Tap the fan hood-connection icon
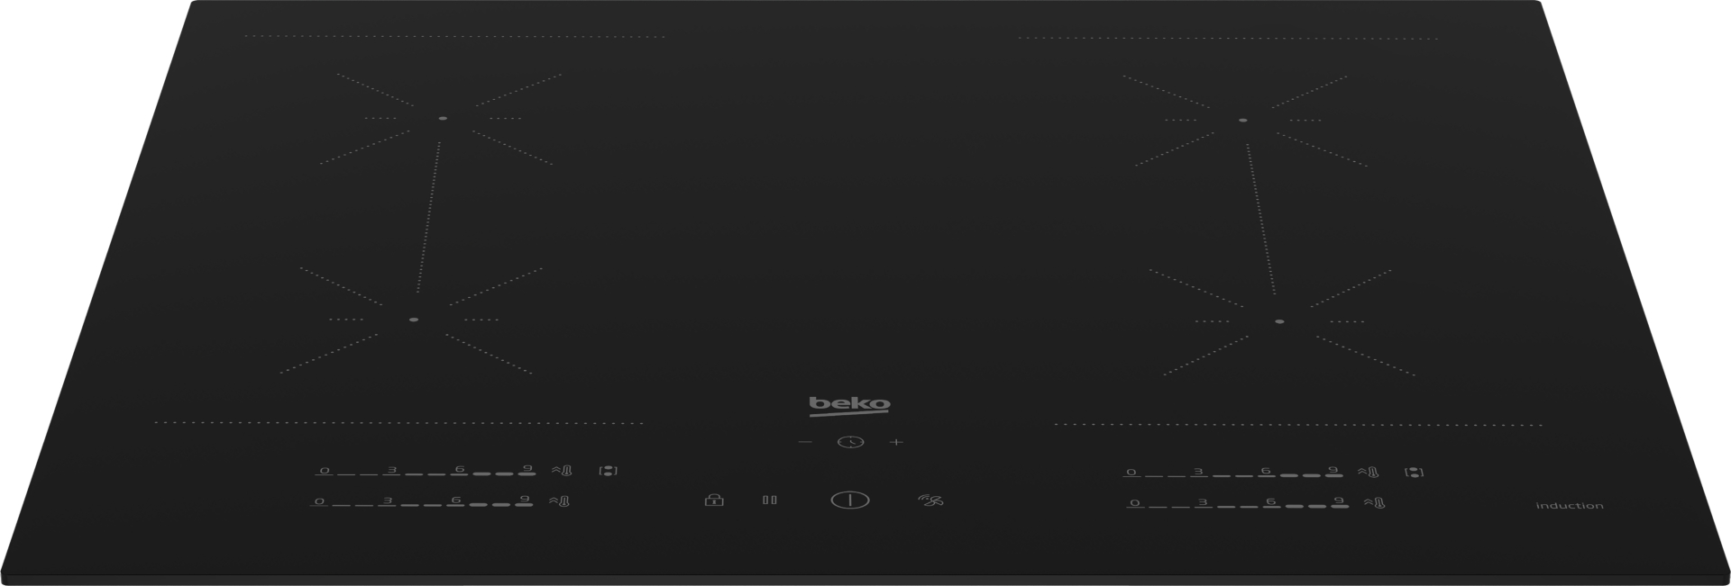Viewport: 1731px width, 586px height. pyautogui.click(x=930, y=500)
